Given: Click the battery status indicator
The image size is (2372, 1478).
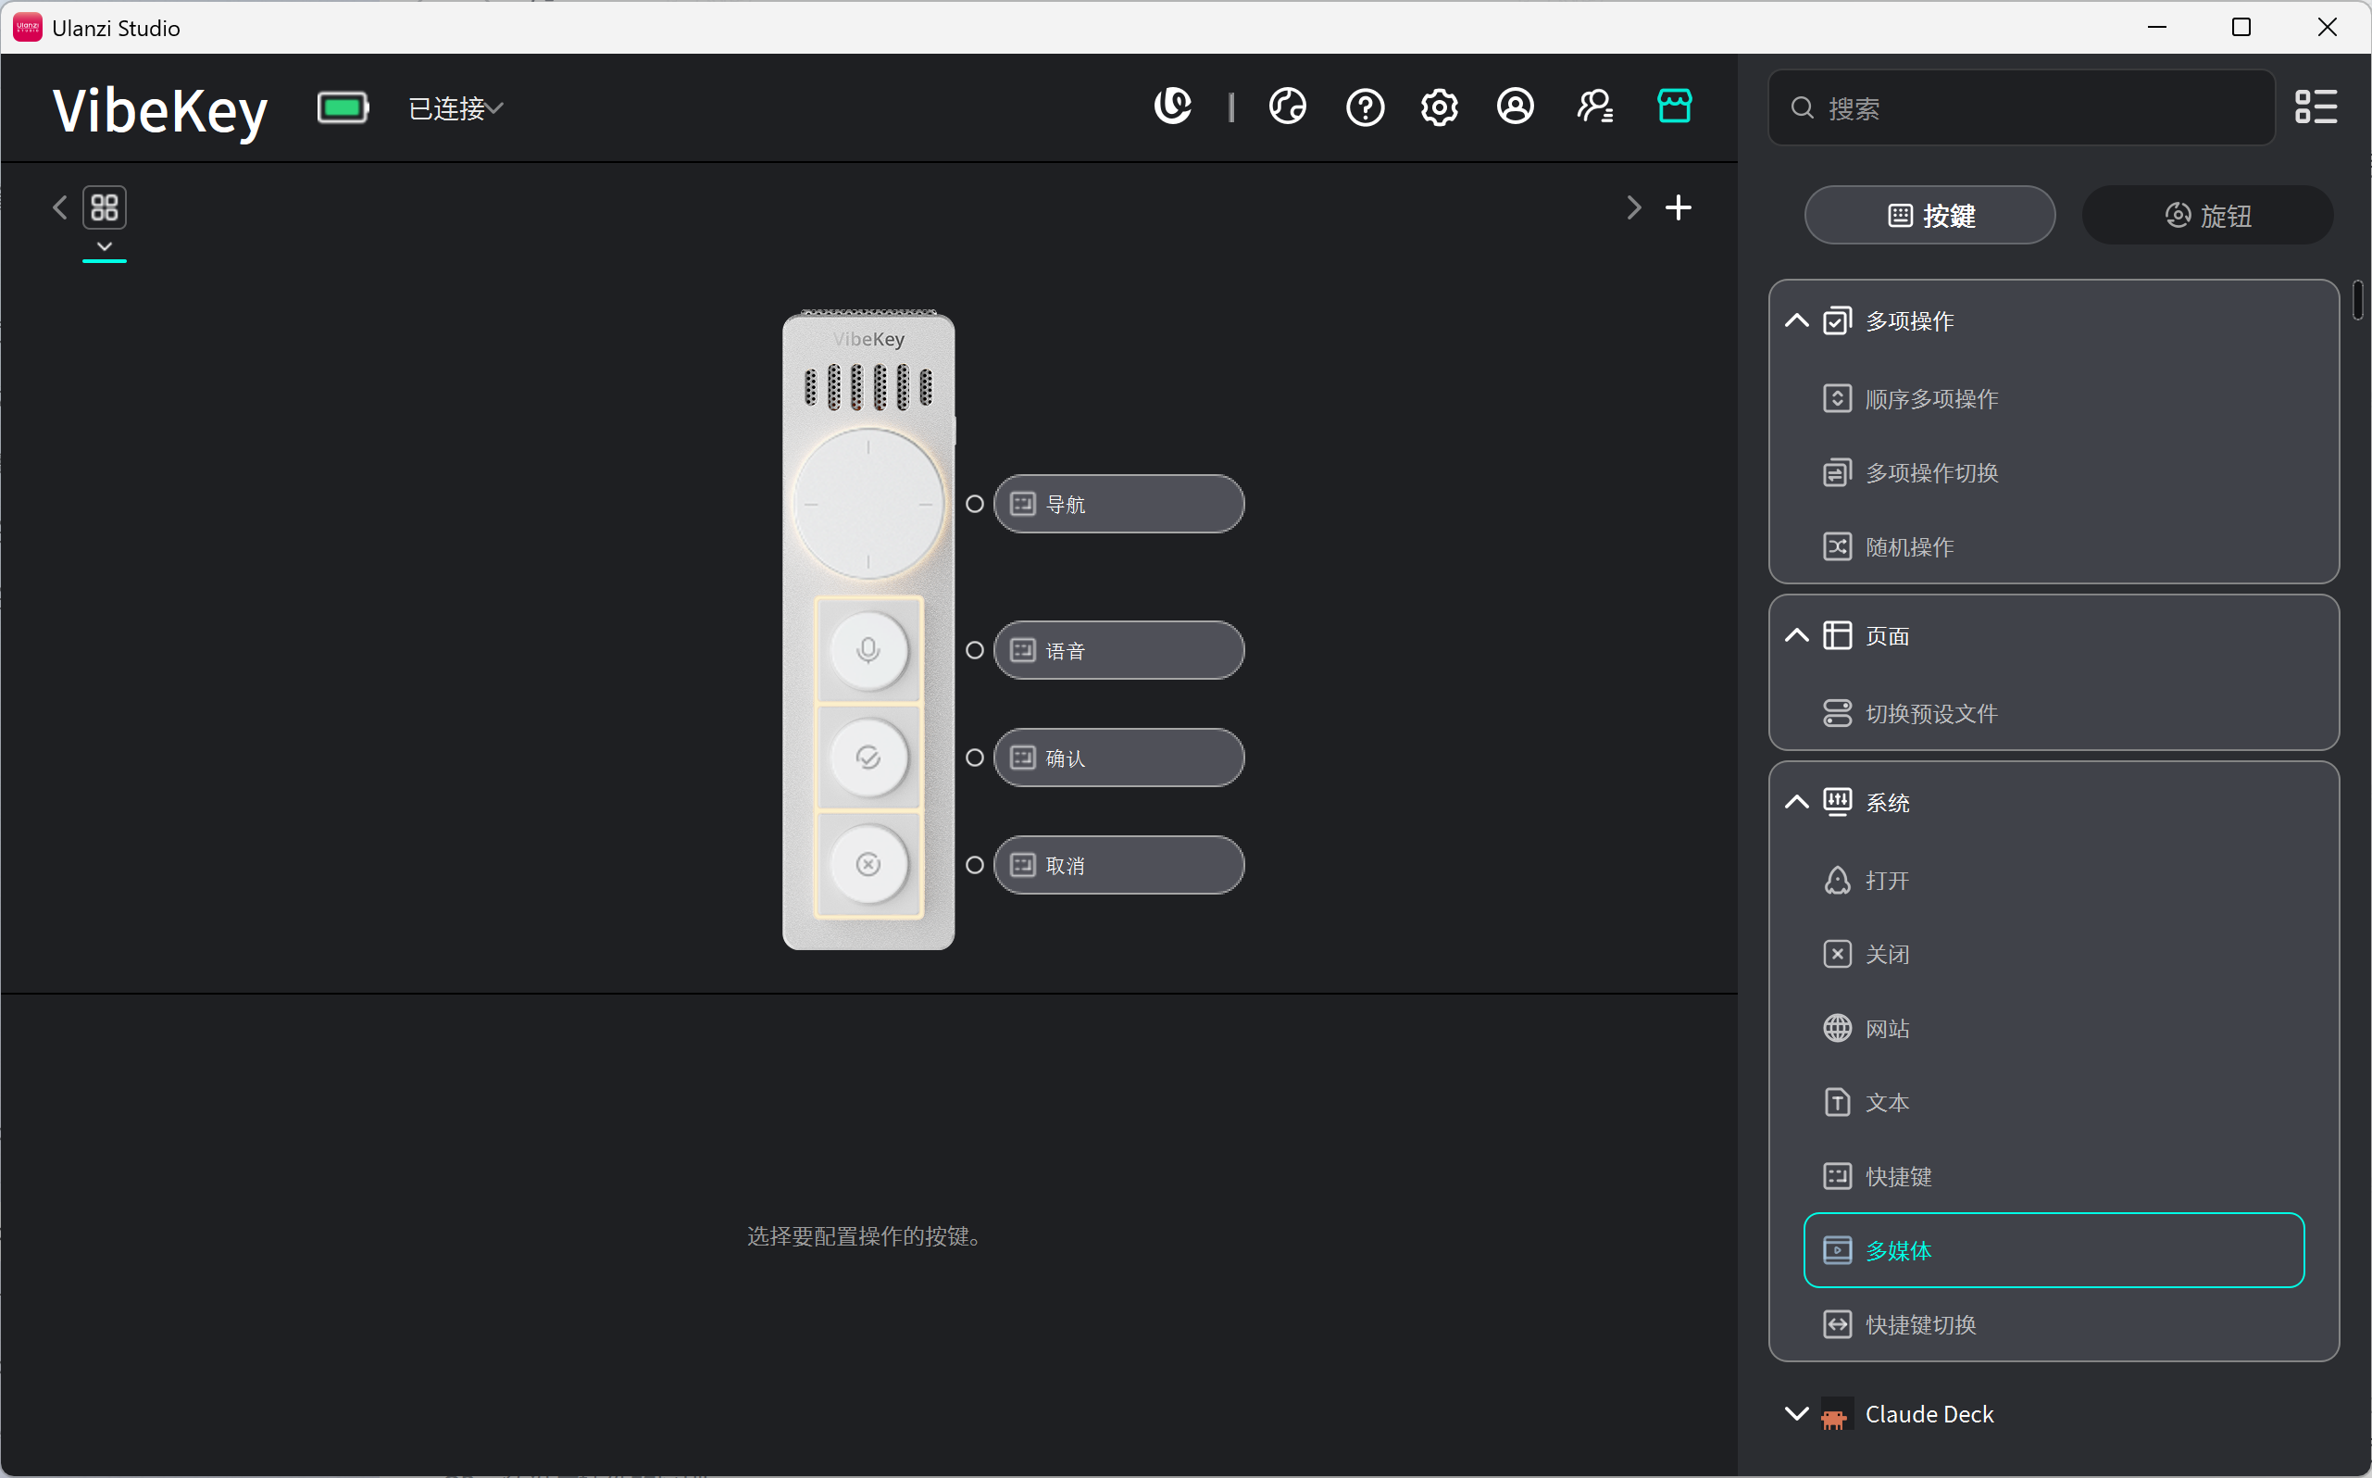Looking at the screenshot, I should pos(343,107).
